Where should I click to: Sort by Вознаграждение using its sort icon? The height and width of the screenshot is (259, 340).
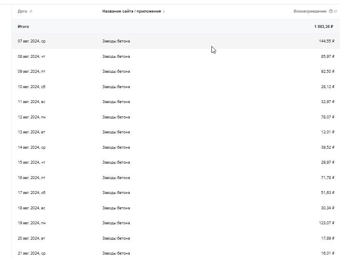coord(335,11)
